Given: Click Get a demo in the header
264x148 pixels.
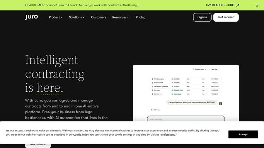Looking at the screenshot, I should click(226, 17).
